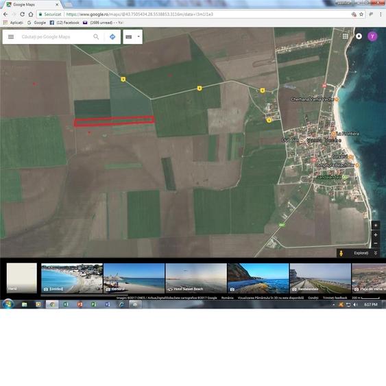Click the photo strip horizontal scrollbar

[84, 295]
